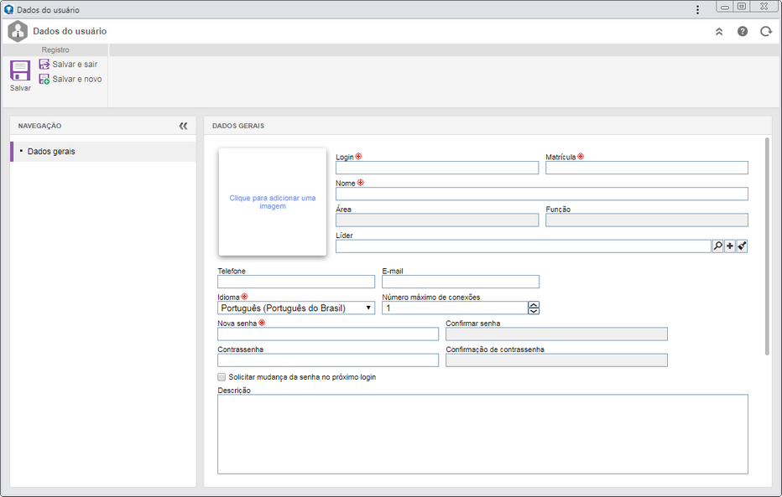Open the three-dot options menu in title bar
Image resolution: width=782 pixels, height=497 pixels.
coord(697,10)
